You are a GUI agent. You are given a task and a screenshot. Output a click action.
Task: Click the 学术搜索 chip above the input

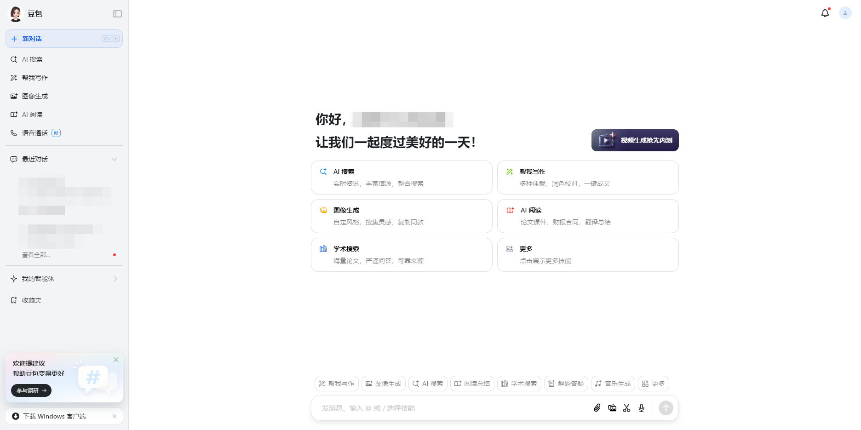519,384
